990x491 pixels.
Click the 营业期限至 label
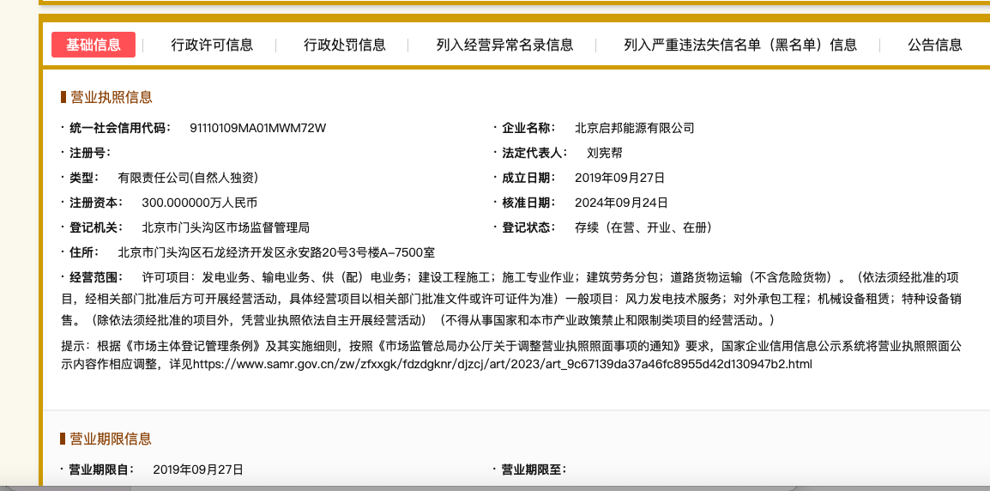[x=534, y=470]
